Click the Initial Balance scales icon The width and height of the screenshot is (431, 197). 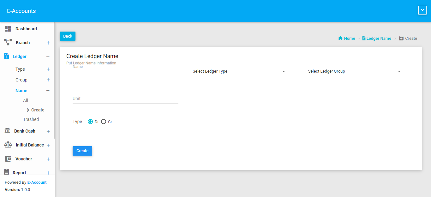tap(8, 145)
